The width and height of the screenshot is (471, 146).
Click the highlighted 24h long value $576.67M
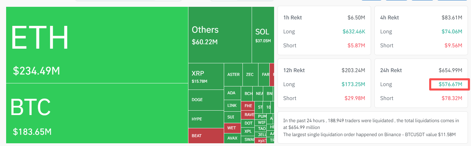450,84
